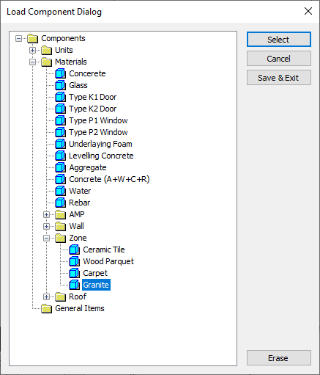Click the Granite component cube icon
Viewport: 320px width, 375px height.
click(x=74, y=285)
